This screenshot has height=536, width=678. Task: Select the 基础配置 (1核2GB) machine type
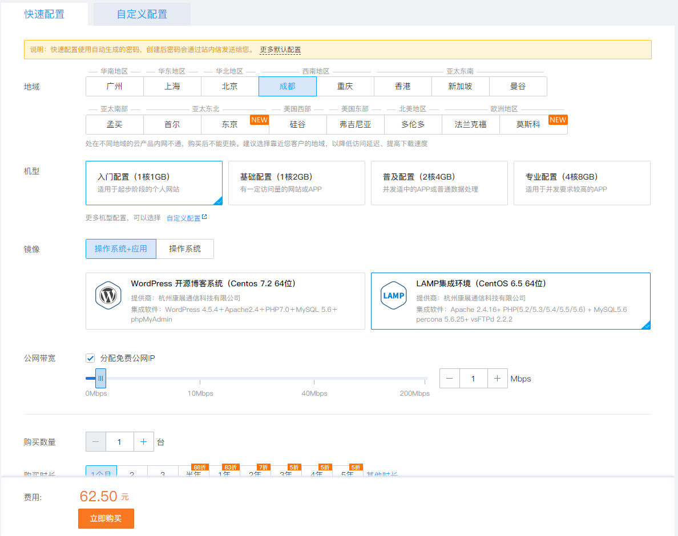coord(296,183)
